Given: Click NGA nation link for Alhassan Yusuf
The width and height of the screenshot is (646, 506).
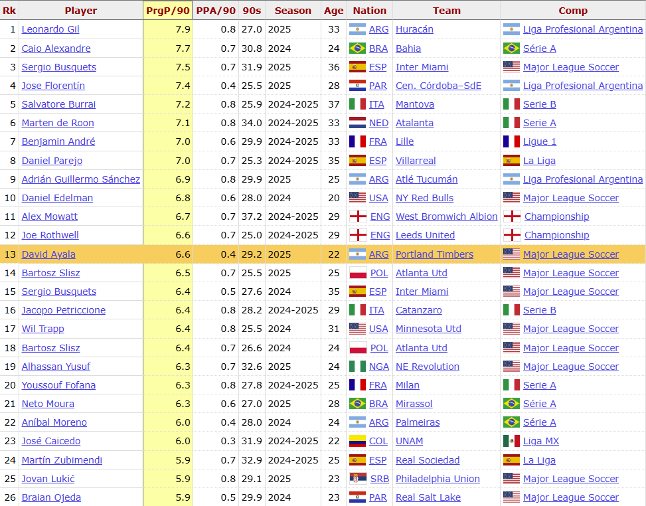Looking at the screenshot, I should (379, 367).
